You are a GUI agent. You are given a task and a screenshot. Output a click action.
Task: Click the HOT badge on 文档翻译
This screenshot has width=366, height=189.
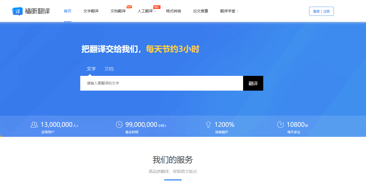pos(129,7)
